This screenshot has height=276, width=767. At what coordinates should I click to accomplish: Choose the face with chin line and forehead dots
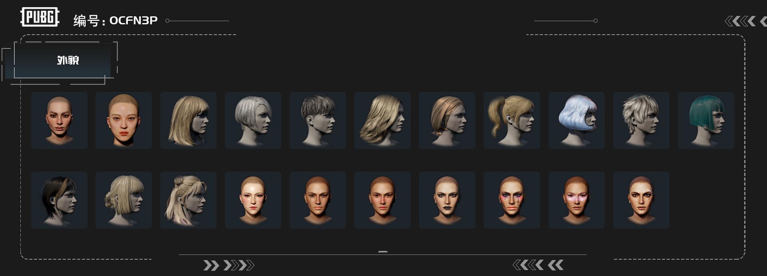pos(641,200)
